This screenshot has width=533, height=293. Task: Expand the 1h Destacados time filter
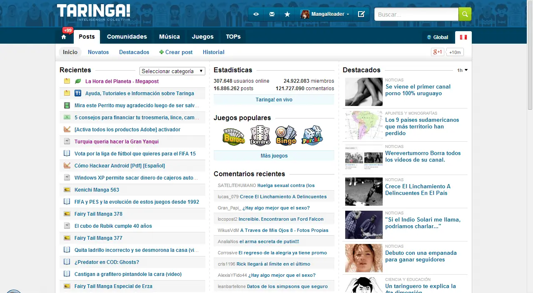[x=462, y=70]
